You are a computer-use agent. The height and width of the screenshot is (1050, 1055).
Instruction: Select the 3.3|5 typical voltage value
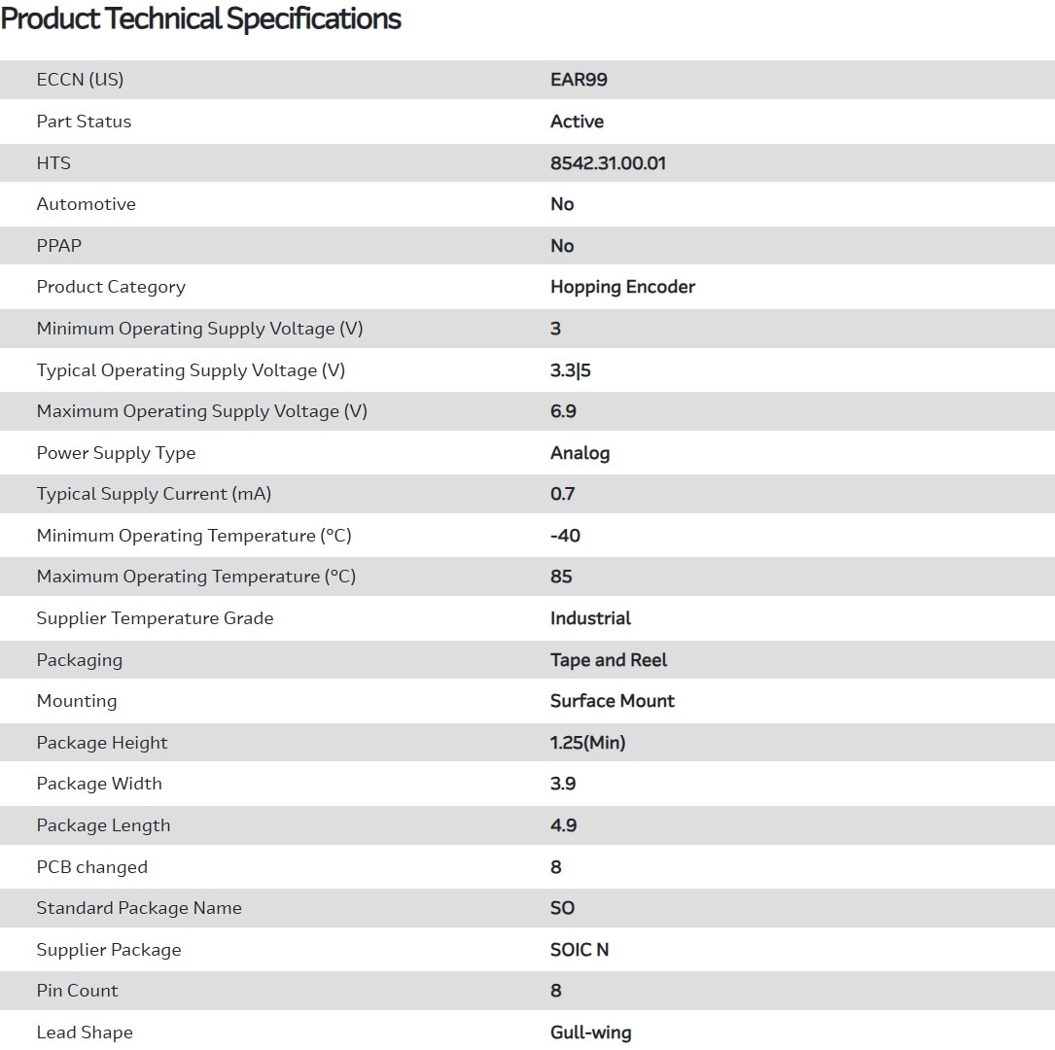point(570,370)
